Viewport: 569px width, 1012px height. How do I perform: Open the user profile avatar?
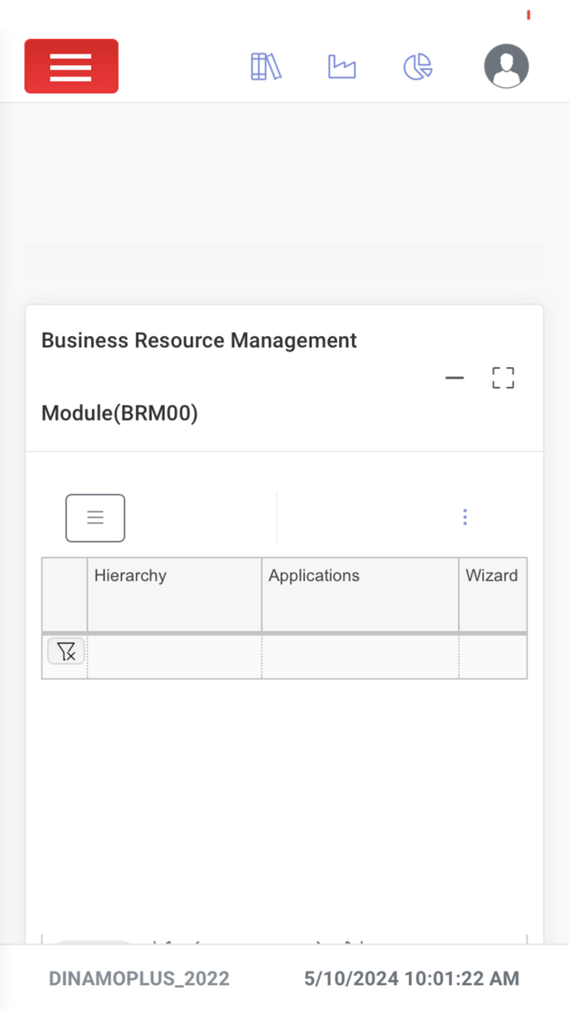click(x=506, y=66)
